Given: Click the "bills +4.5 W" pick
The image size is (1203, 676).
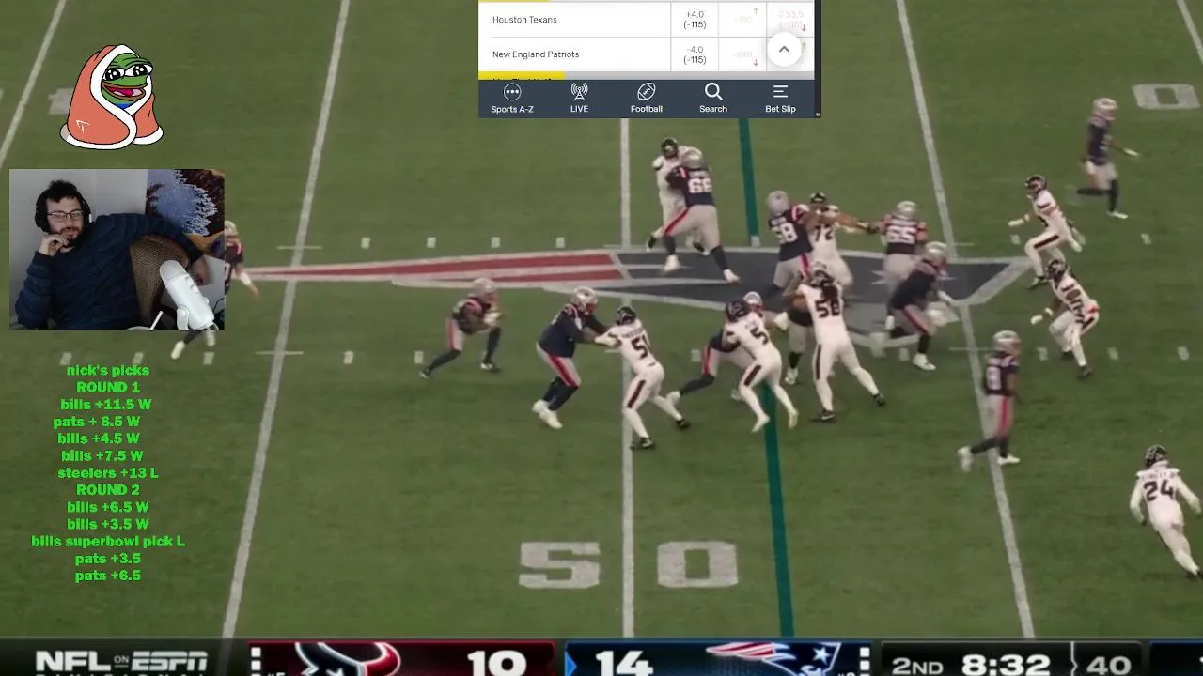Looking at the screenshot, I should 99,438.
